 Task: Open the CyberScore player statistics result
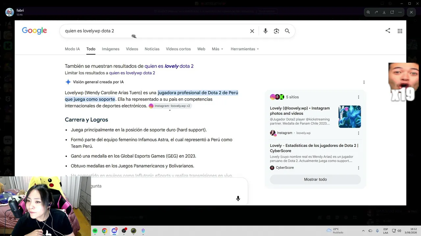[x=314, y=148]
